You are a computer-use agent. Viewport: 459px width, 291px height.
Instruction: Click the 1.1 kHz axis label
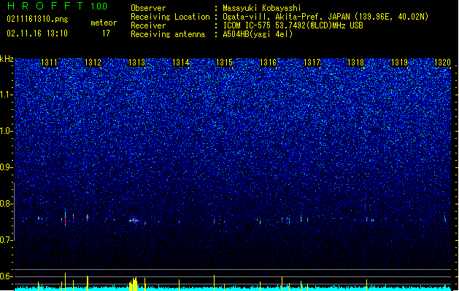pos(7,95)
